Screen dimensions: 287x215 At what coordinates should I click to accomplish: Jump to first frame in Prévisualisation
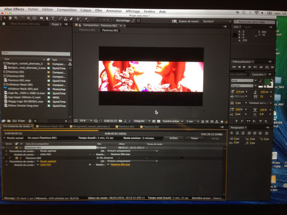234,67
